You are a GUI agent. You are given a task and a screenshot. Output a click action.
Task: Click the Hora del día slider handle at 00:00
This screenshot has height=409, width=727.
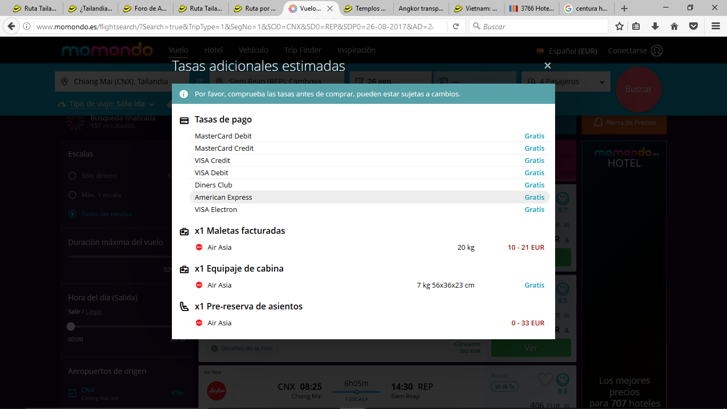tap(71, 326)
